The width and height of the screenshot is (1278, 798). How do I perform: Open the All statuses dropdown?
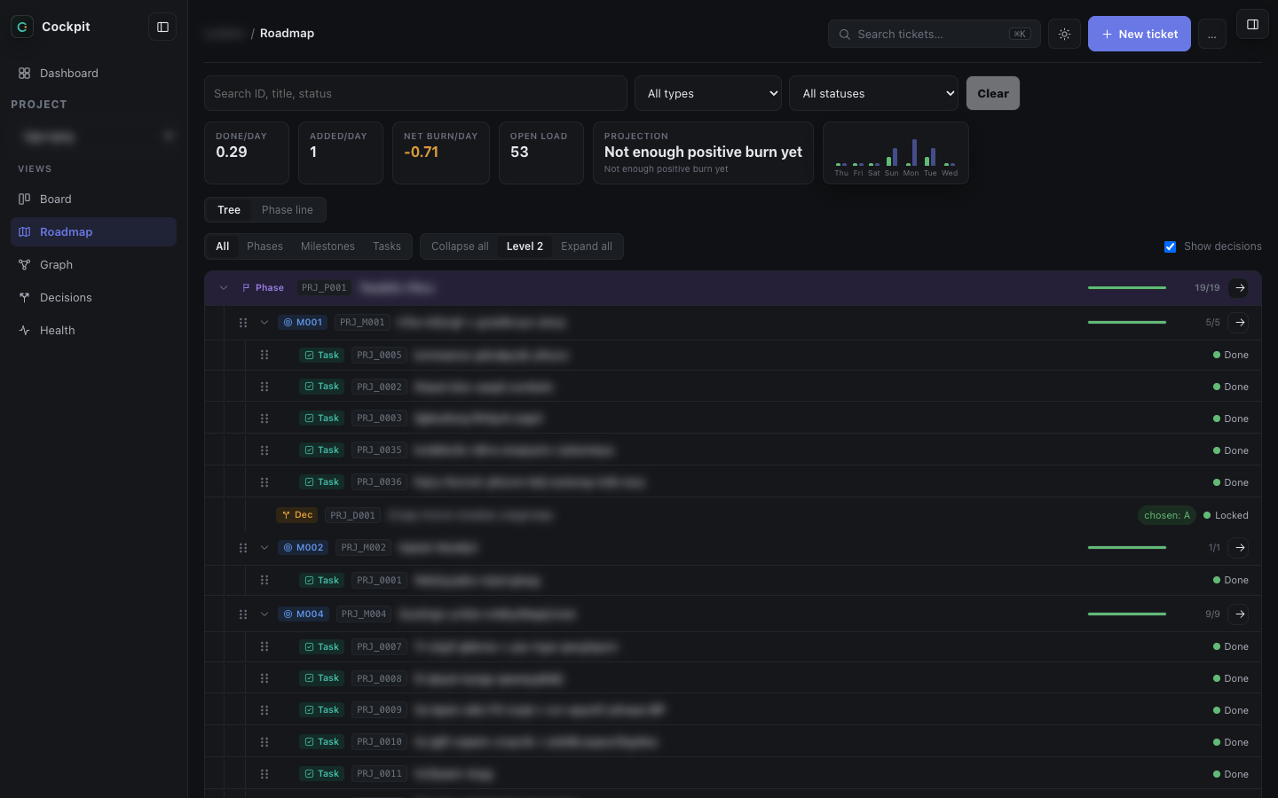873,93
